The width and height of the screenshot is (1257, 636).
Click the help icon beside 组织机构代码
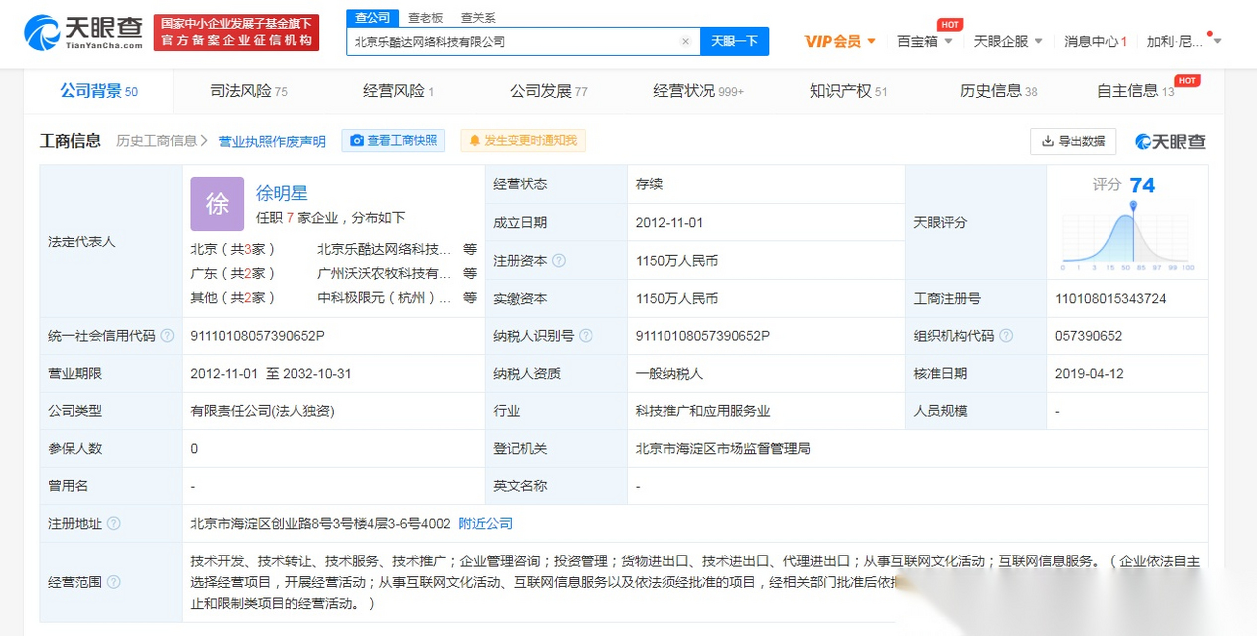pos(1006,336)
